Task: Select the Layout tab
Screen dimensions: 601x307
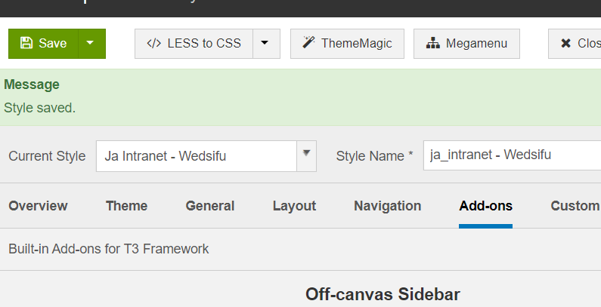Action: click(294, 206)
